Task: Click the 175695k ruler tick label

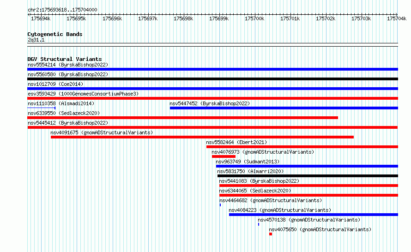Action: (76, 18)
